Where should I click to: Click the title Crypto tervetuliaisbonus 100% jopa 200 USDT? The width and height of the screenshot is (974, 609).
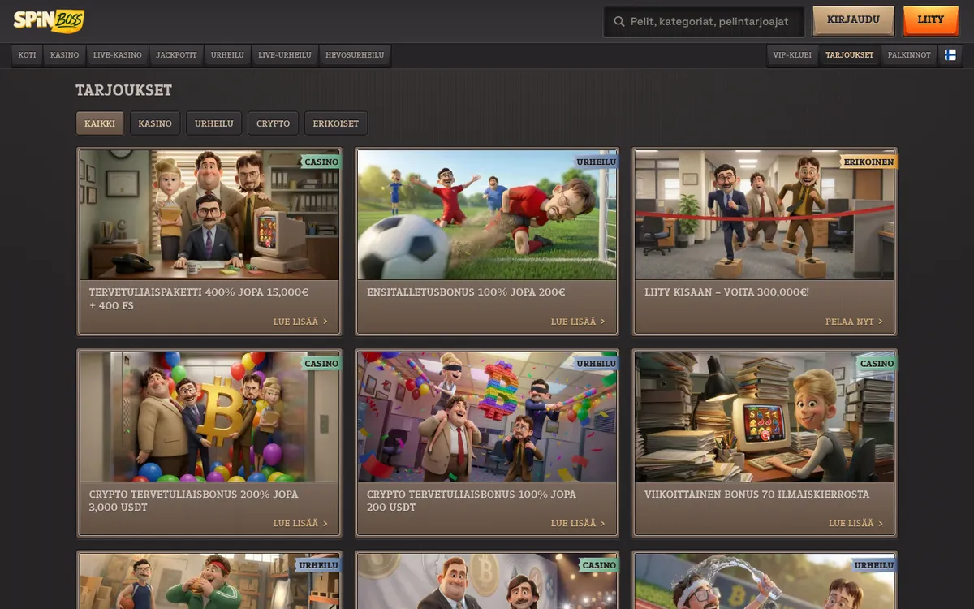472,500
